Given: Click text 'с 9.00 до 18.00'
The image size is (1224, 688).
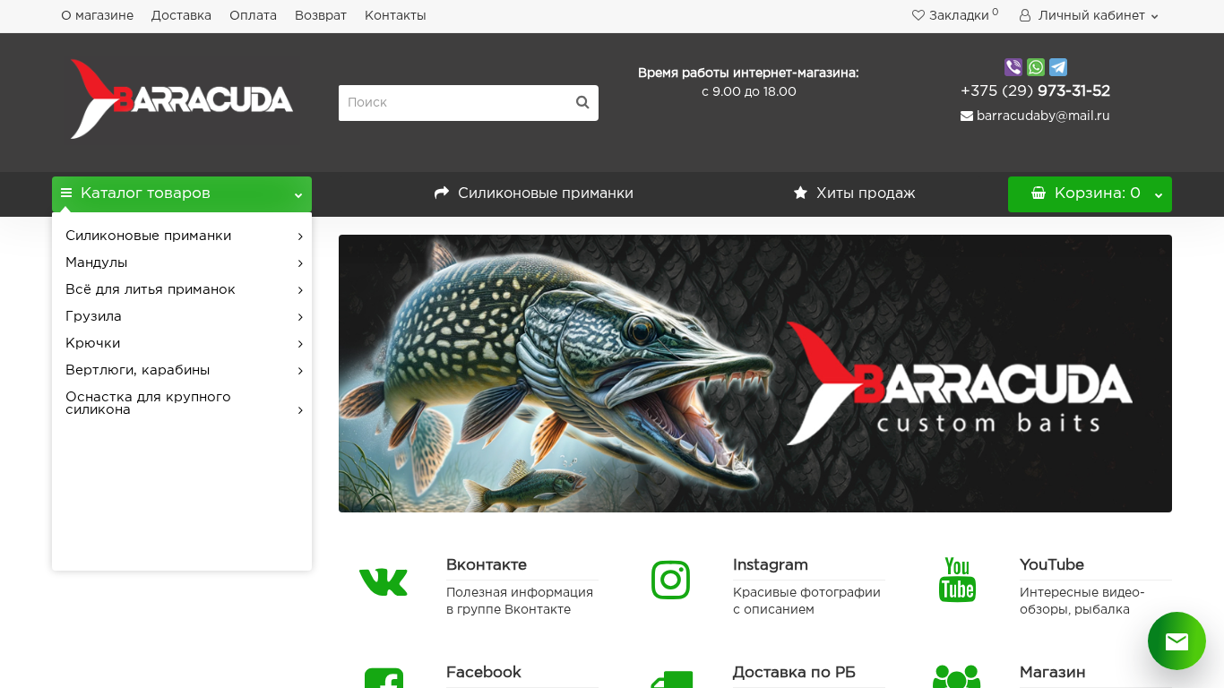Looking at the screenshot, I should pos(749,91).
